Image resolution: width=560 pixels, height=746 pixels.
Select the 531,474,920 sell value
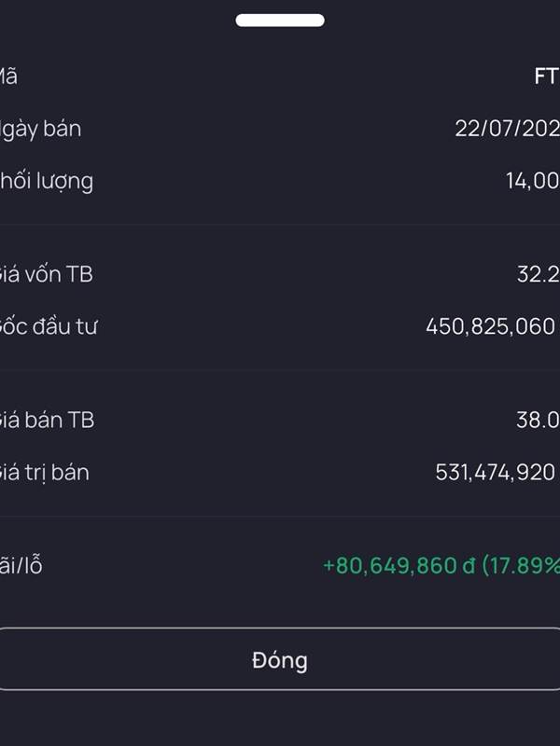pos(495,472)
